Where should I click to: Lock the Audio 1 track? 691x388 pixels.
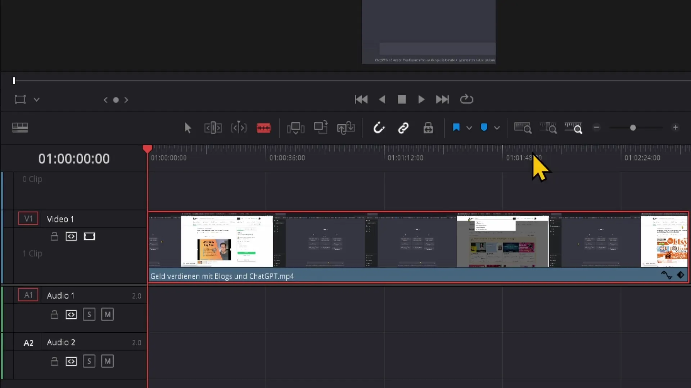tap(54, 315)
